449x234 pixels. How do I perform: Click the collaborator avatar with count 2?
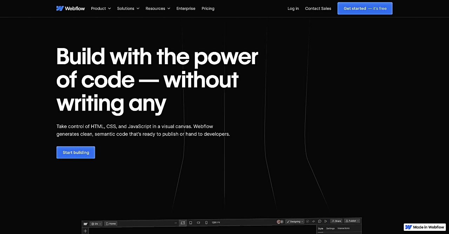click(280, 222)
